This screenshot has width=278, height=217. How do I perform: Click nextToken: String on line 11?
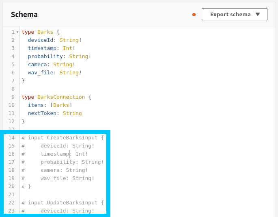pos(55,113)
